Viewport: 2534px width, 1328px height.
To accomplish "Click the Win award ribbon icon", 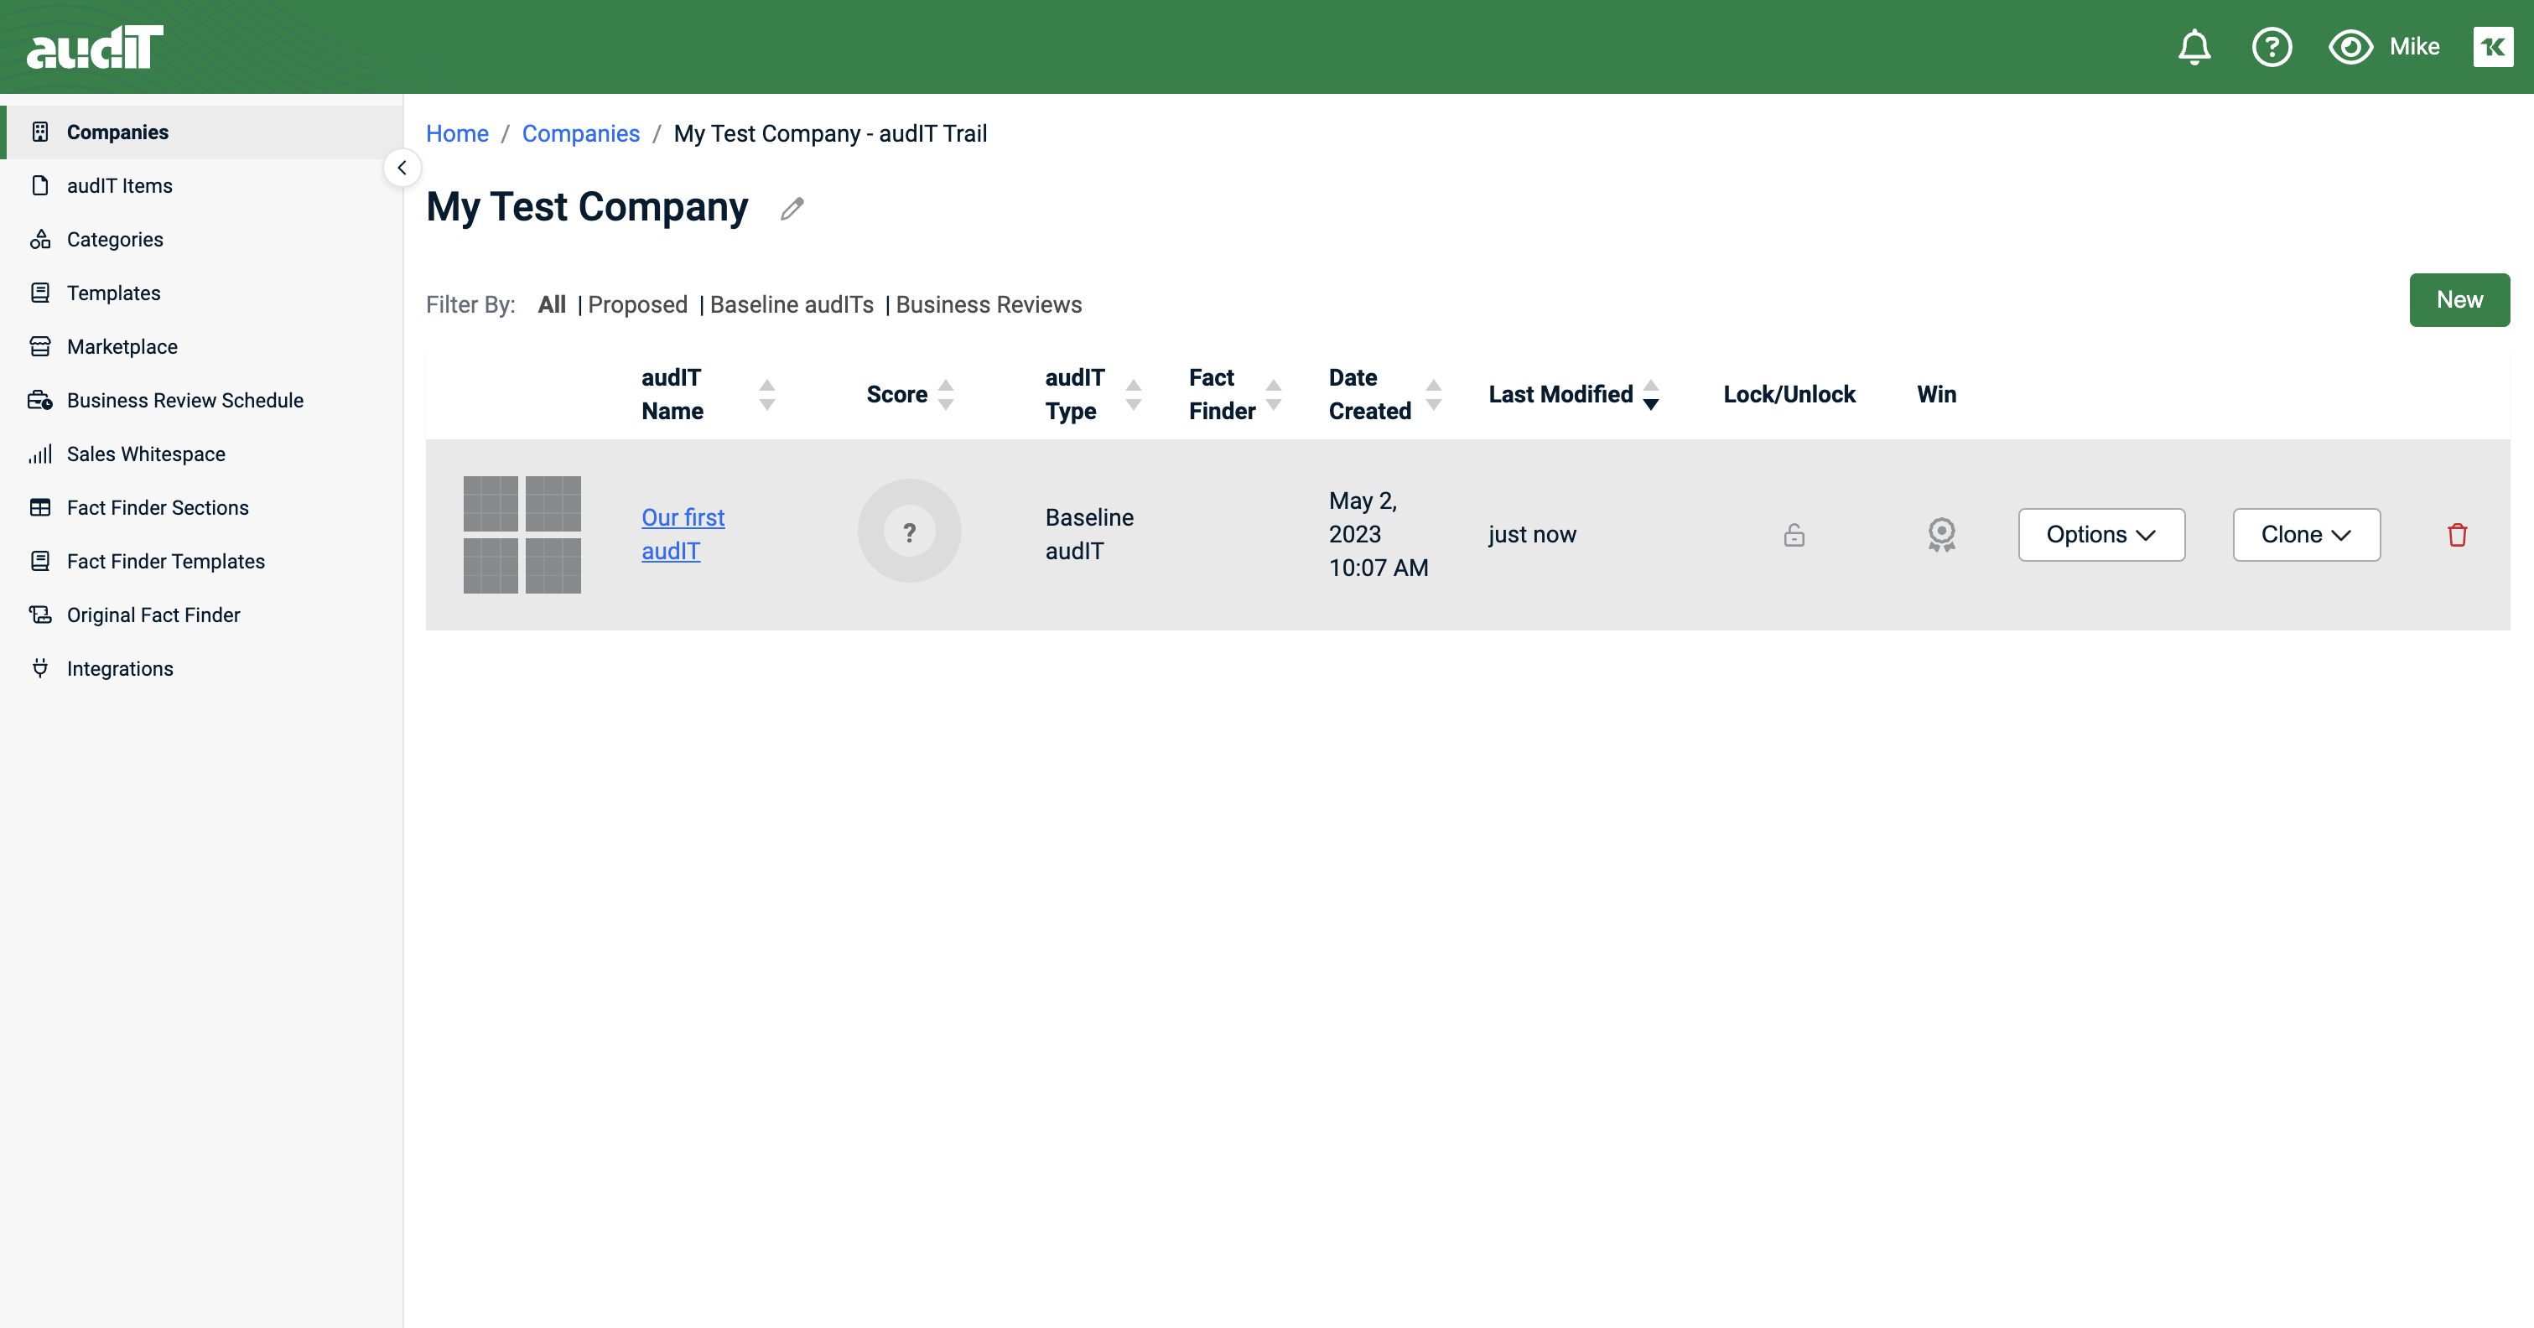I will [1941, 534].
